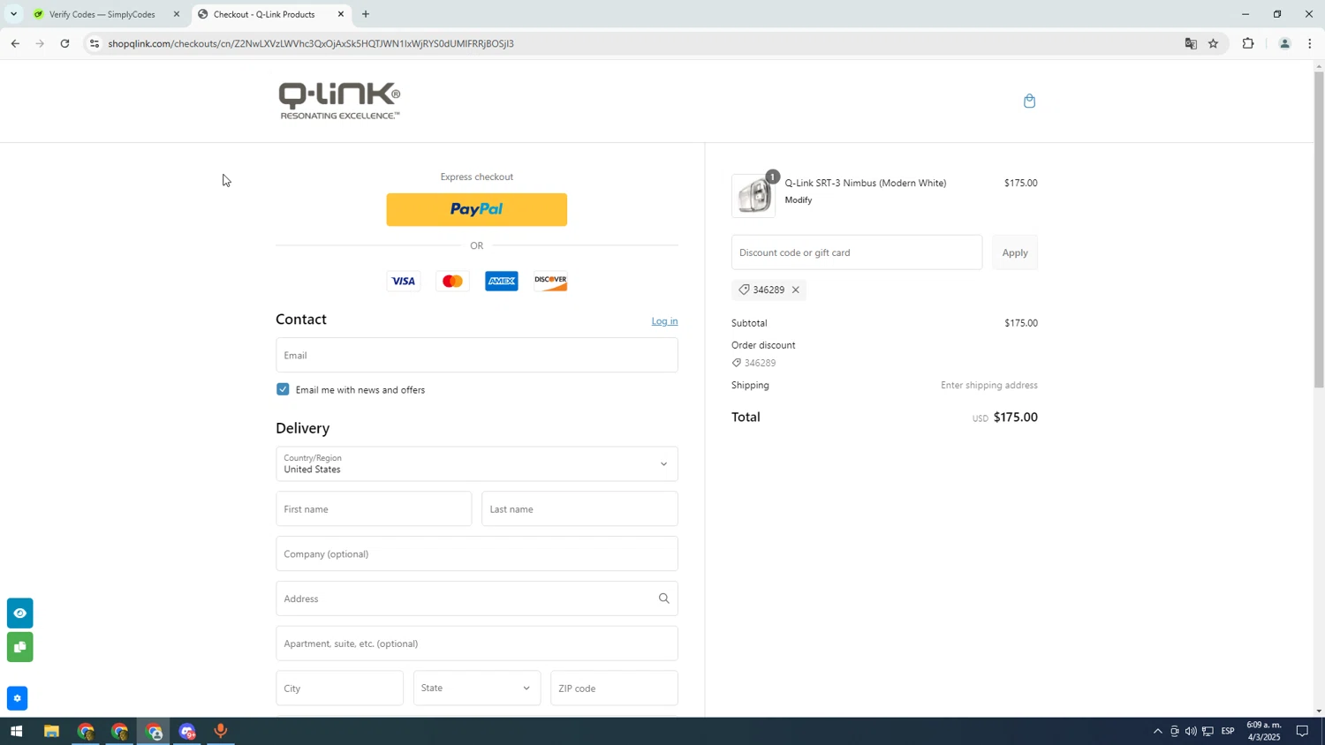Click the blue eye extension button
This screenshot has width=1325, height=745.
click(19, 613)
